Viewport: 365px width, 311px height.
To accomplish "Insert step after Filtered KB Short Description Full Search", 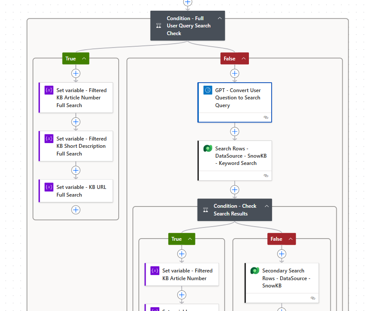I will pyautogui.click(x=76, y=170).
